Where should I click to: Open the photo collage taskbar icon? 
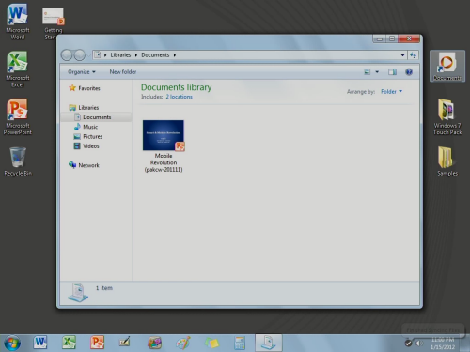[154, 343]
